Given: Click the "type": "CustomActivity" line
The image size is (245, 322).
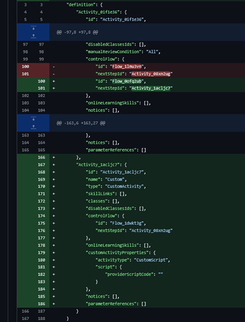Looking at the screenshot, I should [116, 186].
